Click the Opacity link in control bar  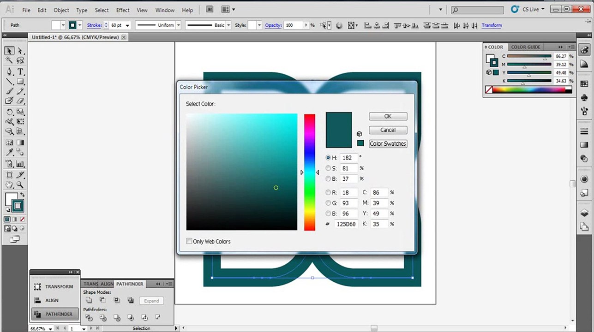[273, 25]
